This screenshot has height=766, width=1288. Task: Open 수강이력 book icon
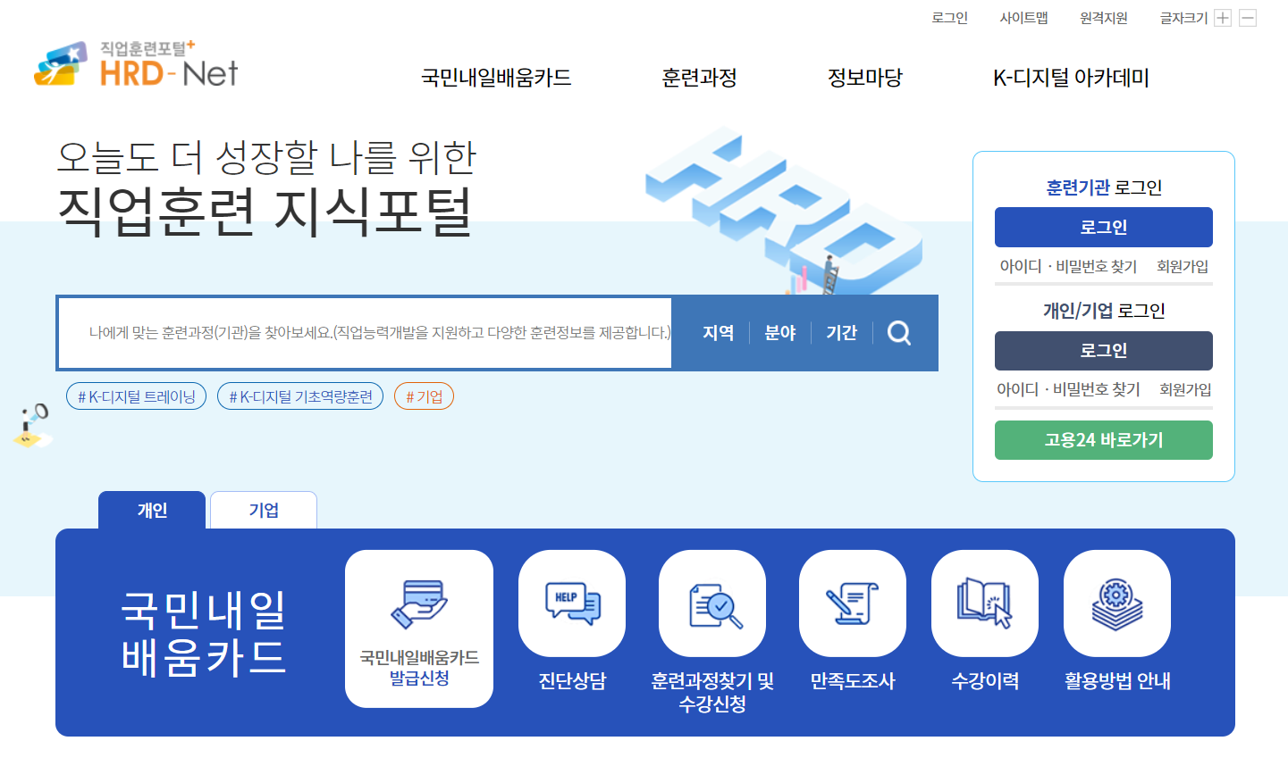click(x=985, y=604)
